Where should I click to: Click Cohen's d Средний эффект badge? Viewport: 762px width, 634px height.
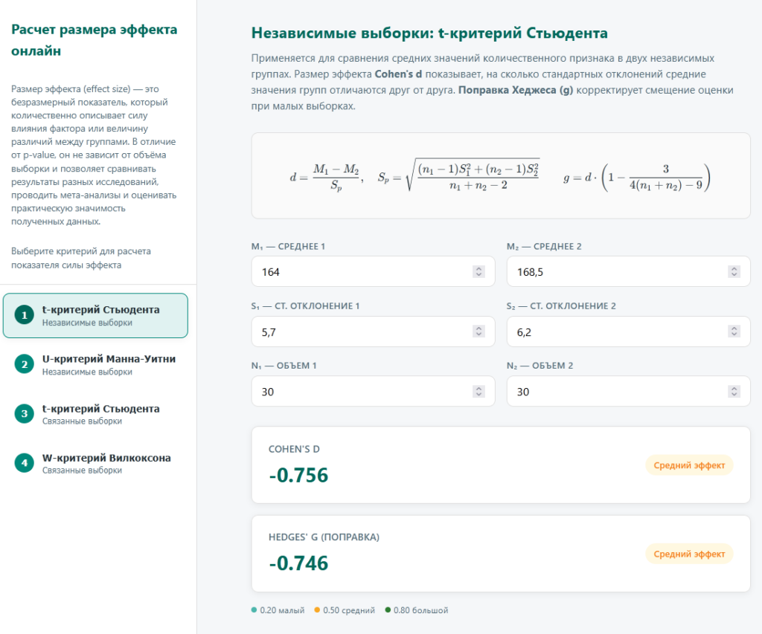[689, 465]
